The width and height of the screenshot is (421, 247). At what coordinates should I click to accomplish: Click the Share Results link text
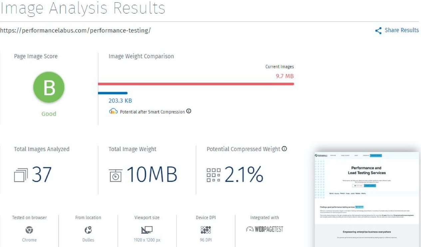tap(402, 30)
